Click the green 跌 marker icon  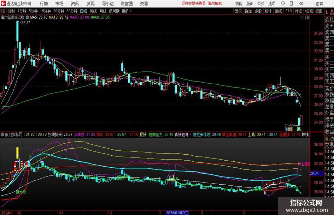click(299, 129)
